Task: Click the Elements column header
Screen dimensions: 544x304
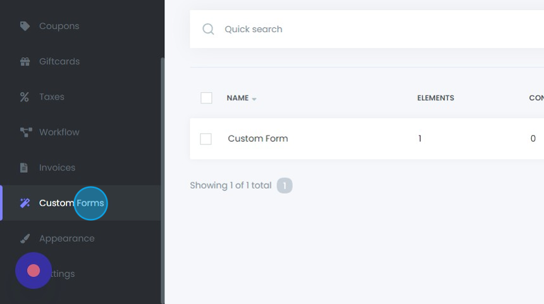Action: 435,98
